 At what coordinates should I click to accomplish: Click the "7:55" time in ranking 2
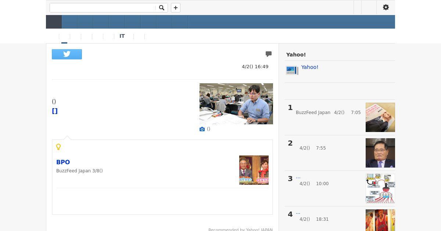click(321, 148)
